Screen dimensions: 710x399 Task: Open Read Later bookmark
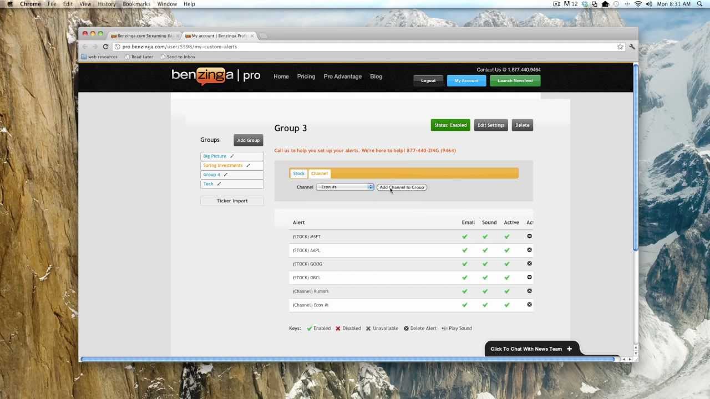coord(139,57)
